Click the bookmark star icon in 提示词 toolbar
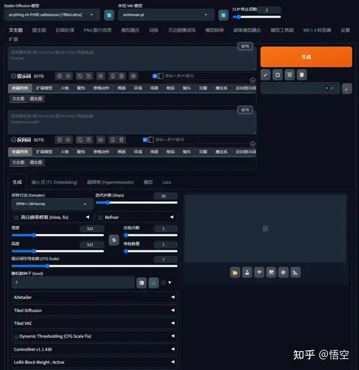359x370 pixels. pos(89,76)
